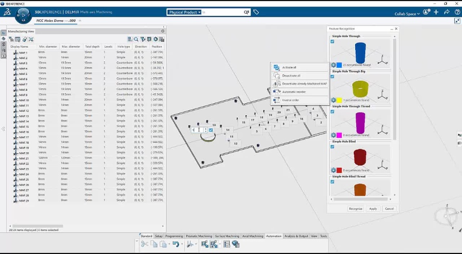The width and height of the screenshot is (462, 254).
Task: Open the axis system icon dropdown arrow
Action: pyautogui.click(x=196, y=244)
